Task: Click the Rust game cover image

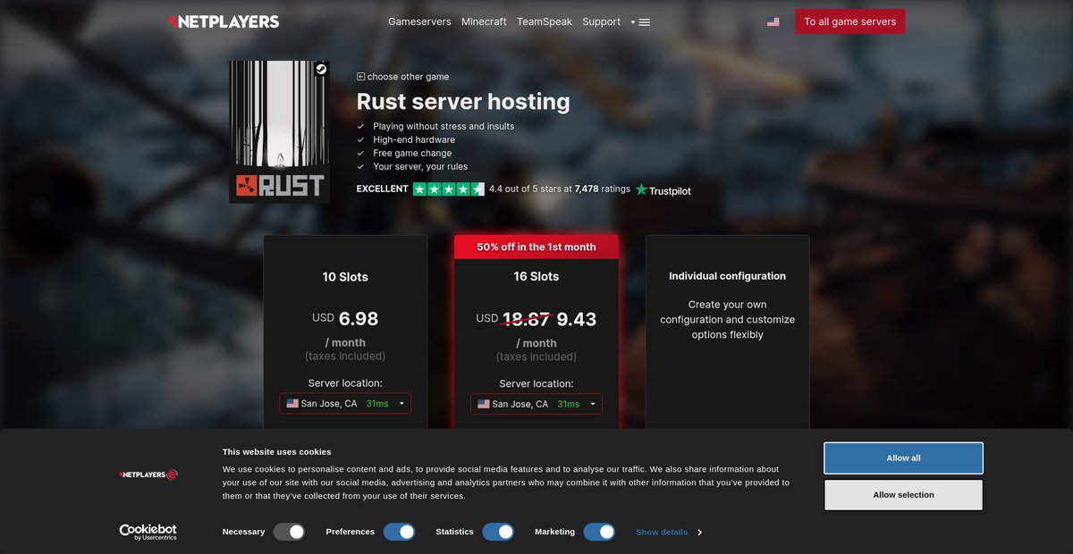Action: click(279, 131)
